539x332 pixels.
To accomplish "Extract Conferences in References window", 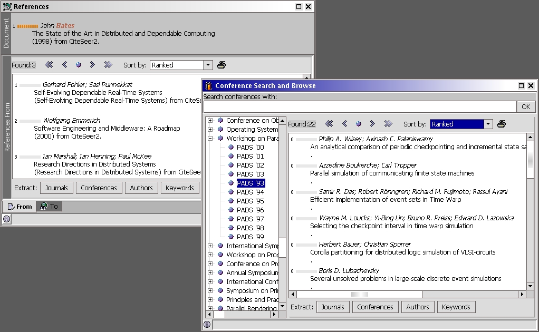I will [x=99, y=188].
